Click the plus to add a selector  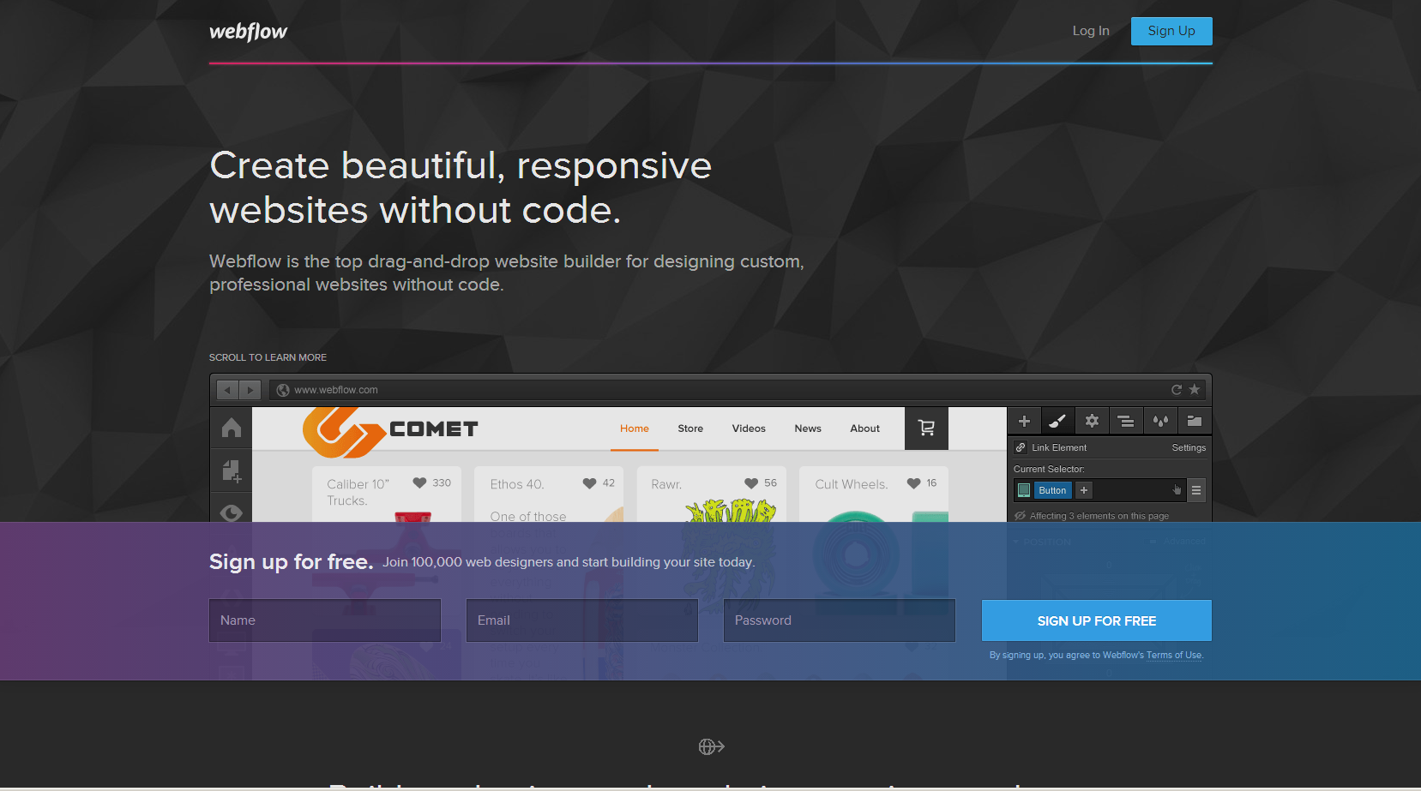[x=1084, y=490]
